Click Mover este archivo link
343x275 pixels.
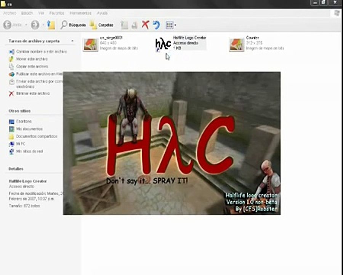pyautogui.click(x=32, y=59)
